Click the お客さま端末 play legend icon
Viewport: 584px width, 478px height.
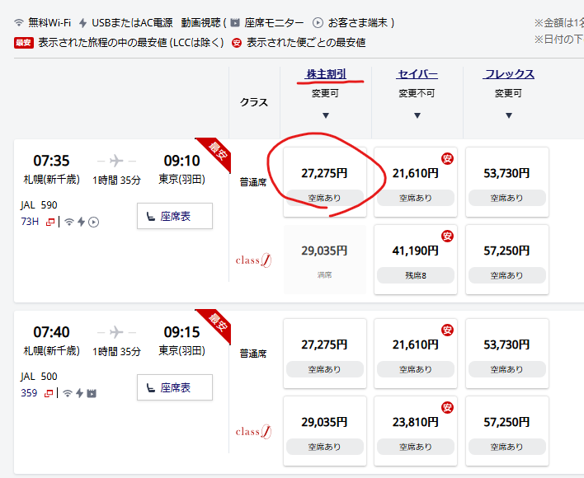click(x=318, y=23)
